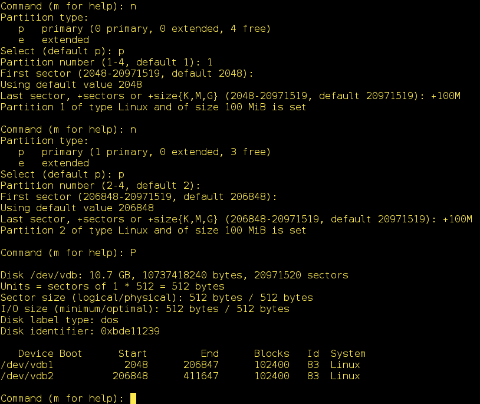Click the System column header
The image size is (480, 404).
coord(349,354)
